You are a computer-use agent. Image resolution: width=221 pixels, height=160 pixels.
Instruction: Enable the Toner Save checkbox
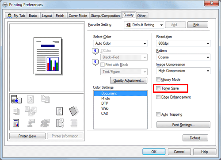coord(158,88)
